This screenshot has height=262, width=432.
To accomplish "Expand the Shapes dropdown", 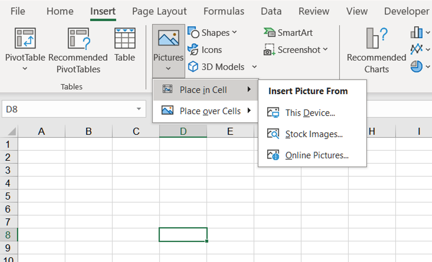I will pos(234,33).
